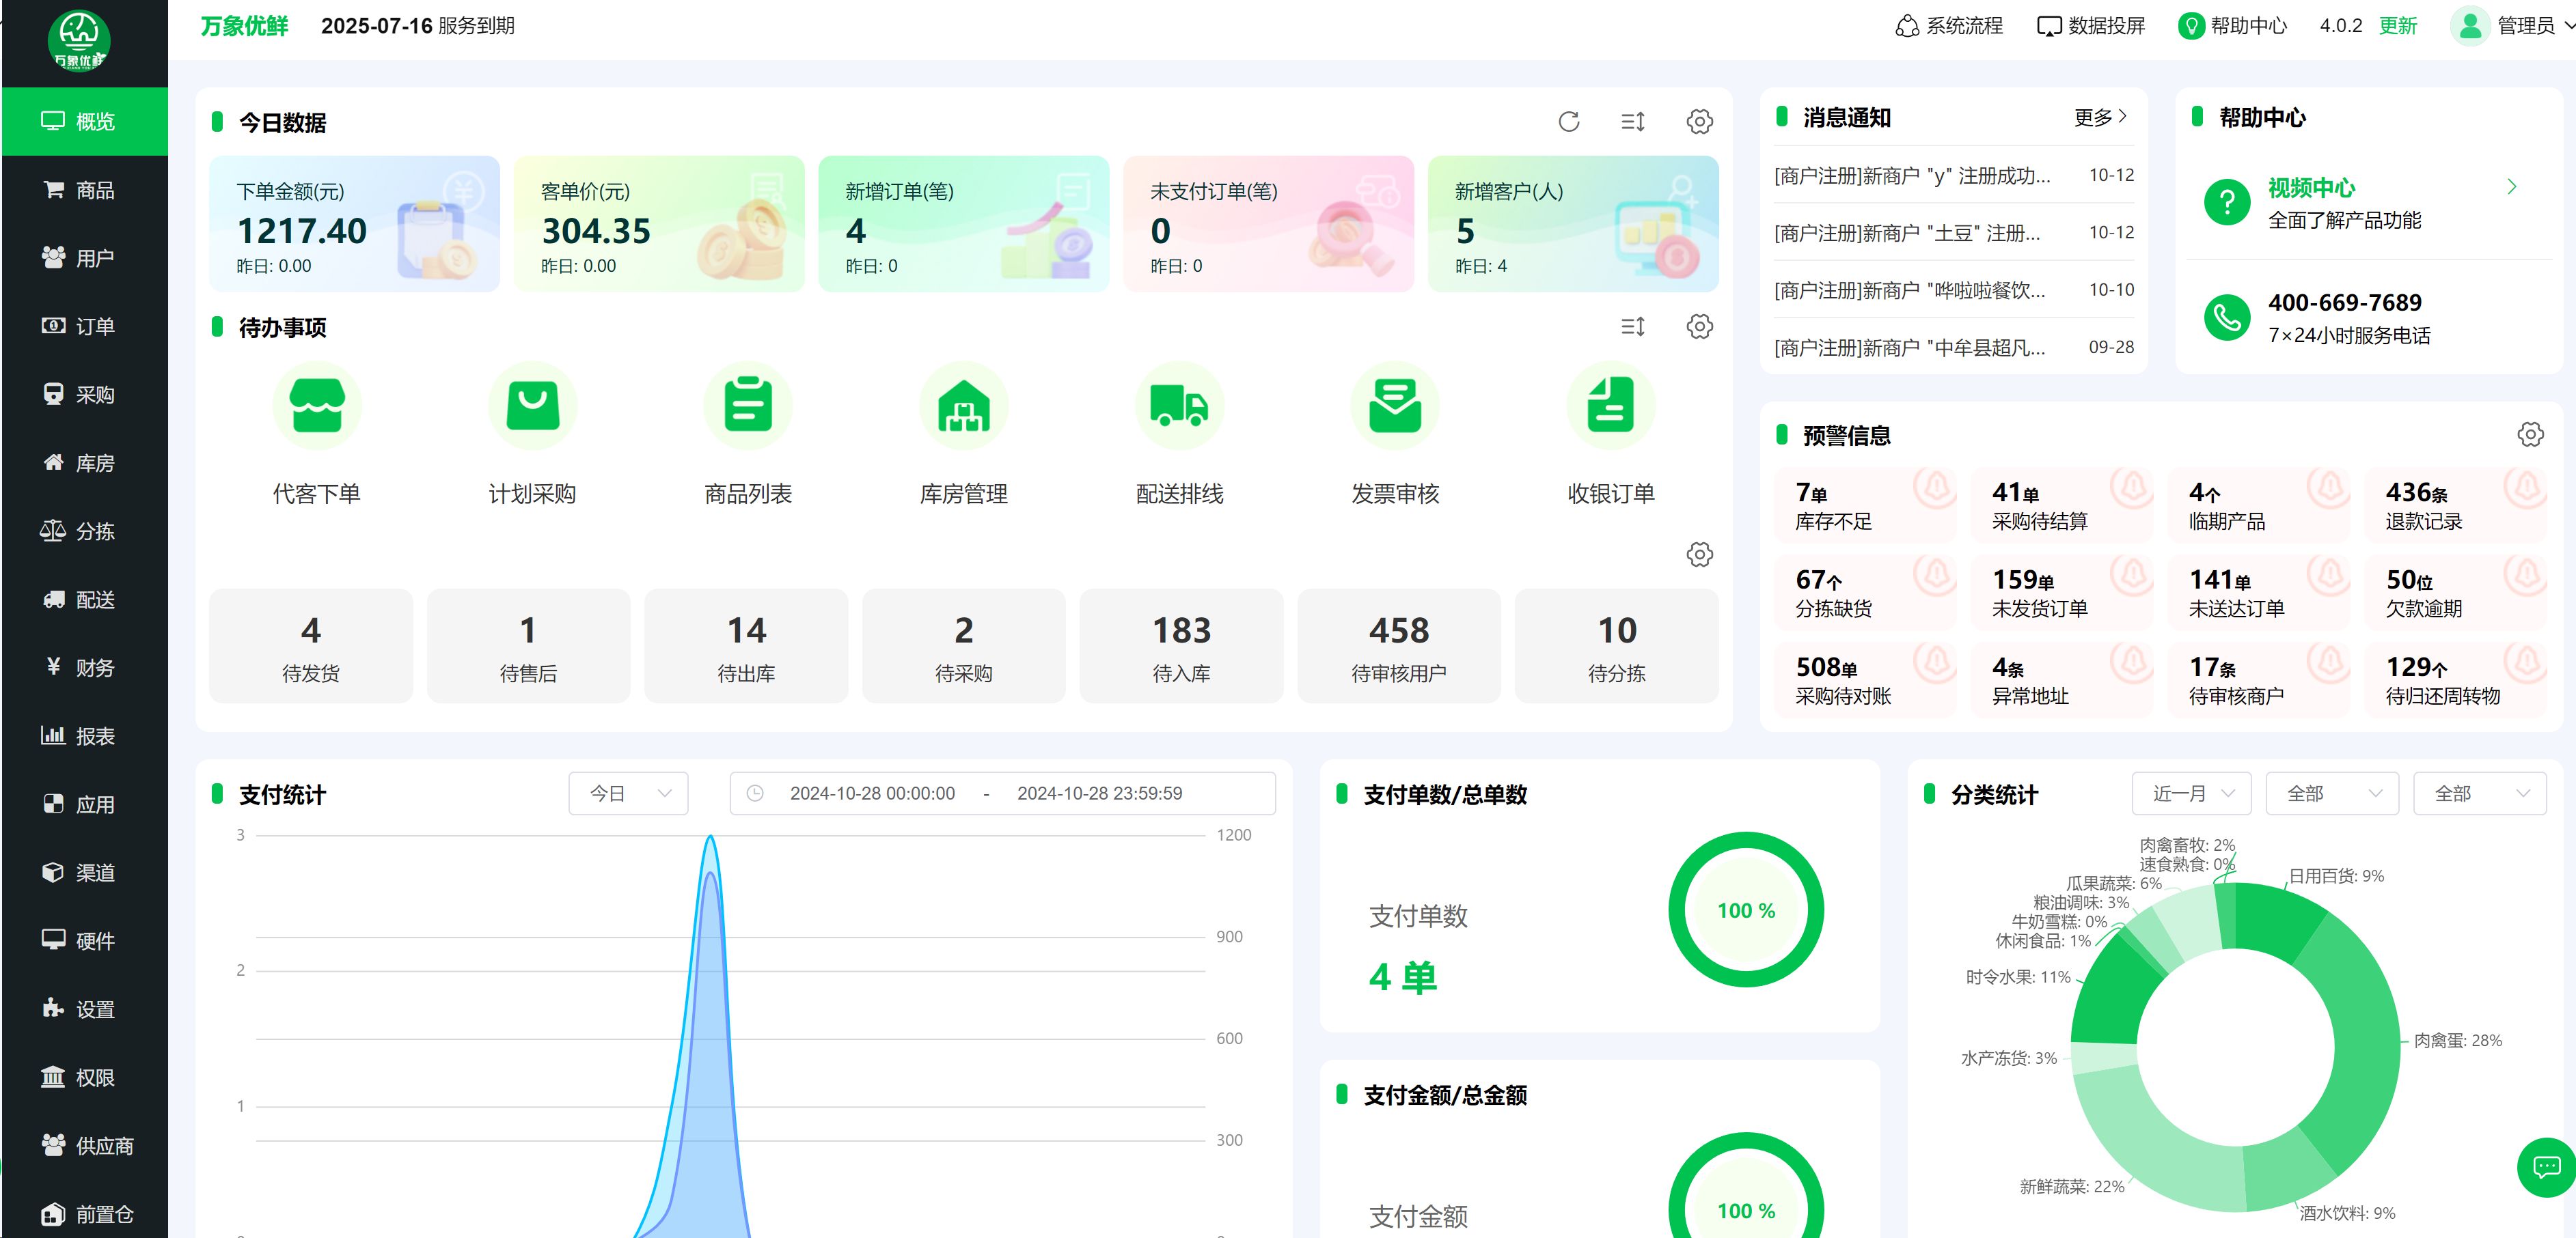Click the 配送排线 truck icon
Image resolution: width=2576 pixels, height=1238 pixels.
click(1179, 406)
